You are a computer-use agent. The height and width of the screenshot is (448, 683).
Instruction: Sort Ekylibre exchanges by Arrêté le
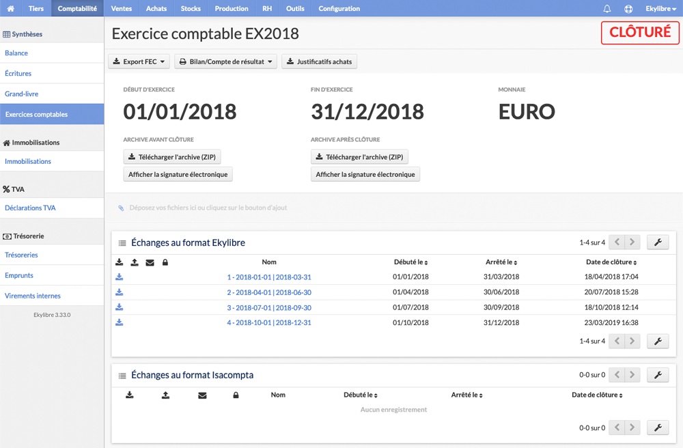pyautogui.click(x=501, y=262)
